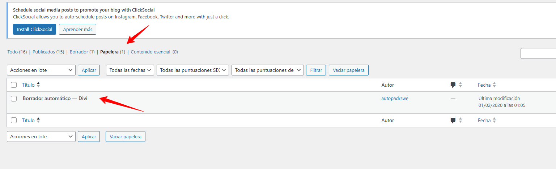
Task: Click the comments bubble icon in footer row
Action: pyautogui.click(x=453, y=121)
